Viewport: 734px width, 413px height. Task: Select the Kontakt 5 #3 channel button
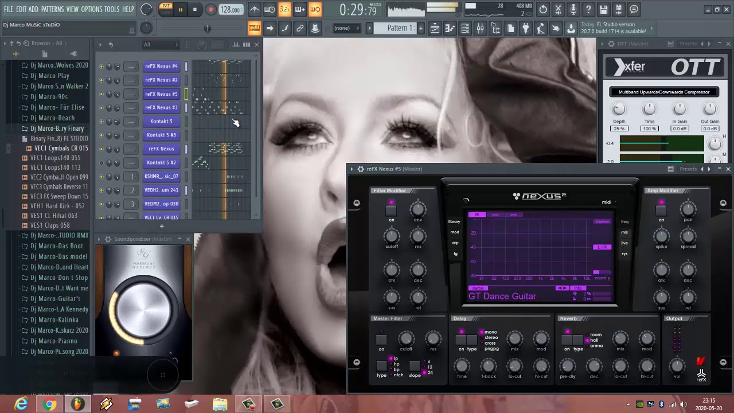pyautogui.click(x=161, y=135)
